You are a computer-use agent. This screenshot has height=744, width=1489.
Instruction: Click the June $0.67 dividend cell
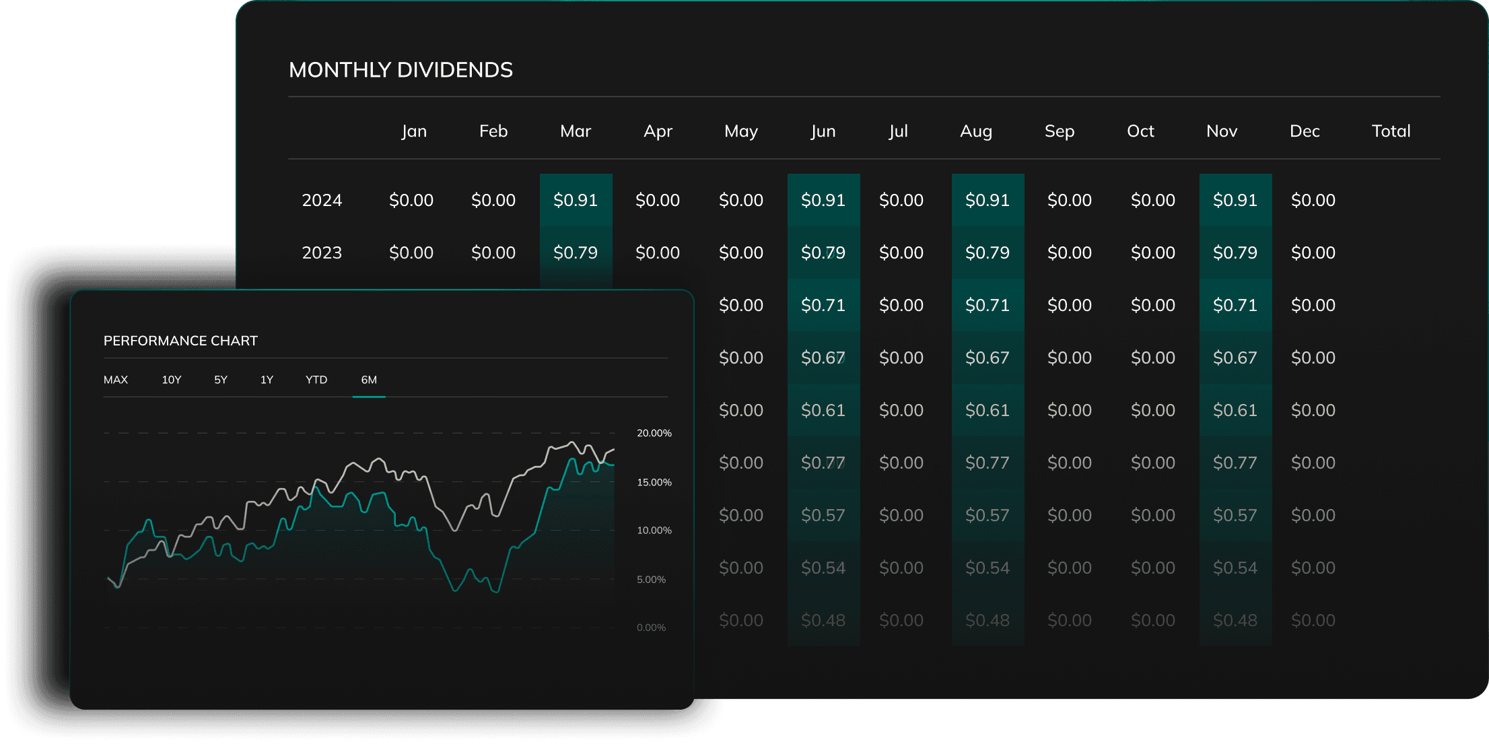[x=823, y=358]
